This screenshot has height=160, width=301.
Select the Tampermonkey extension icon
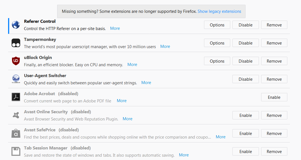pyautogui.click(x=16, y=43)
